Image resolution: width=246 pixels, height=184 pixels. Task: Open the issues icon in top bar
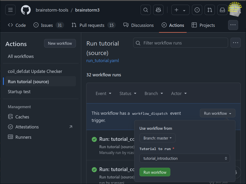[197, 10]
